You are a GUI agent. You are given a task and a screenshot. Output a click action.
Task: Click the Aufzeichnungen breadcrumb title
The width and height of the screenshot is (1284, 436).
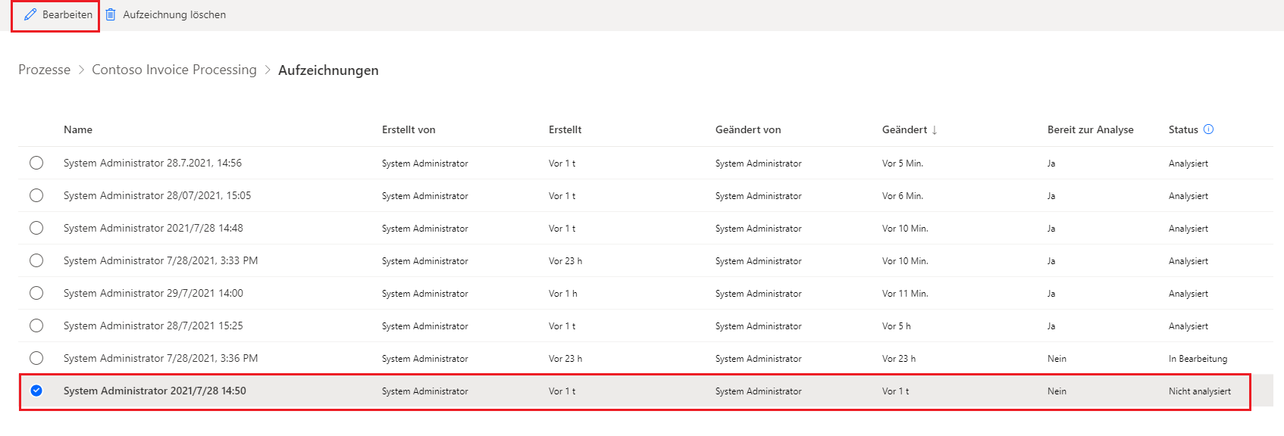tap(328, 70)
